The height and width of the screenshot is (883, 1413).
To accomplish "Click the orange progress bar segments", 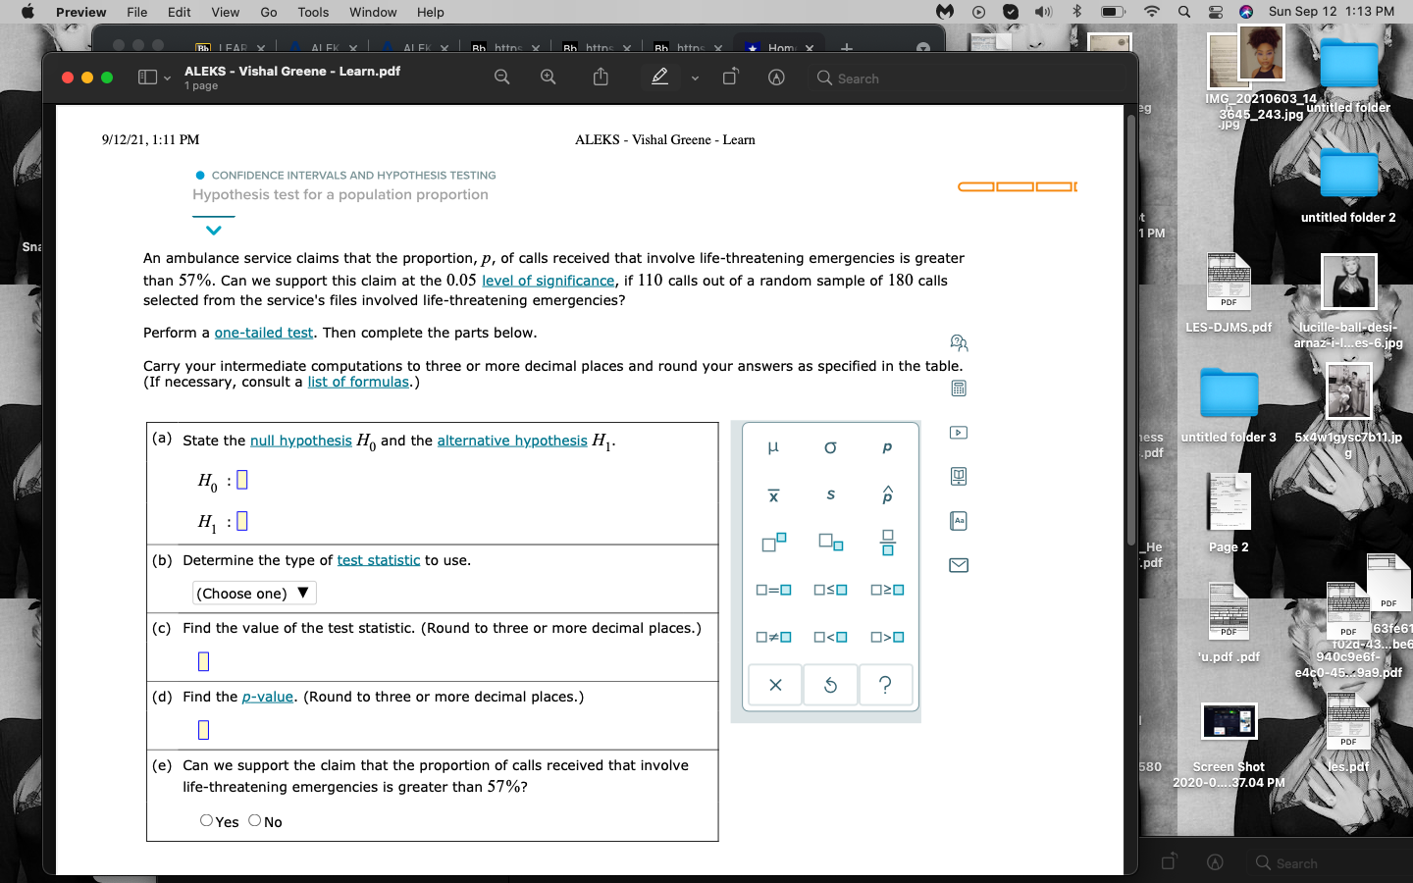I will [x=1017, y=185].
